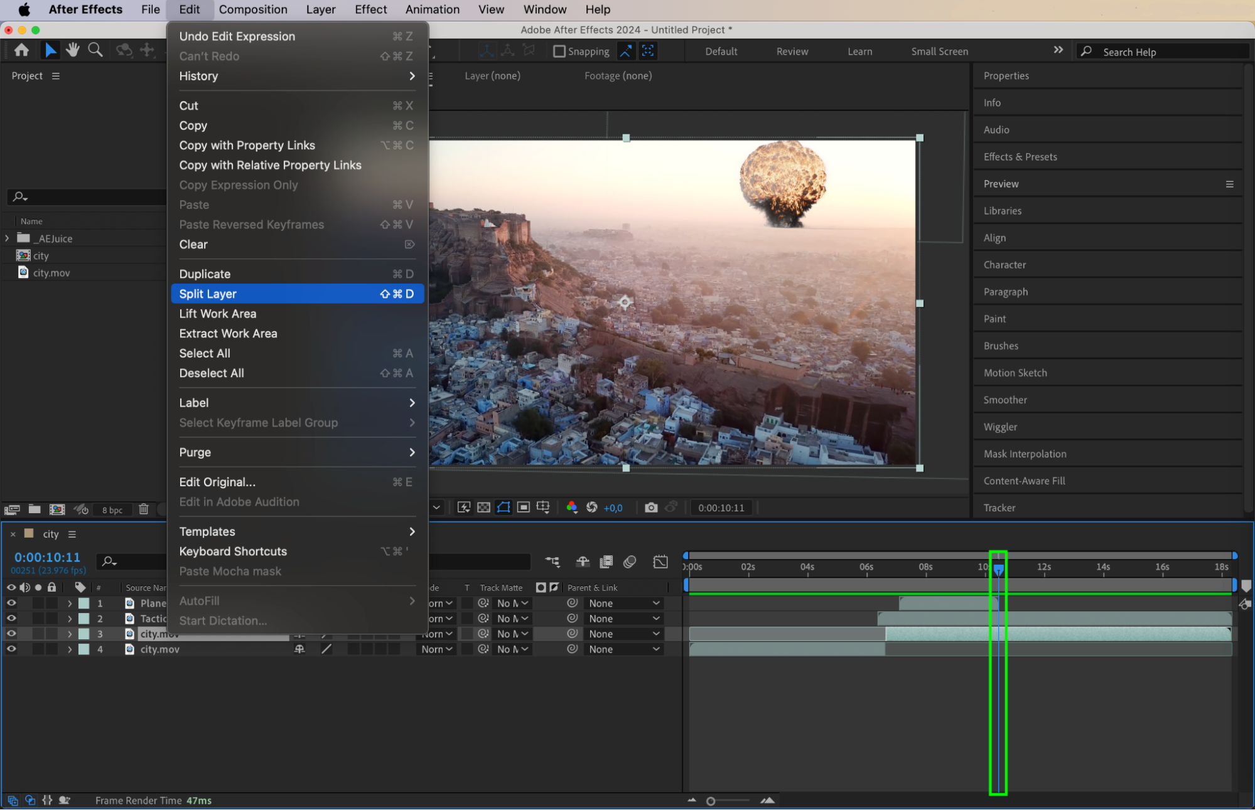Expand layer 2 properties twirl arrow
Image resolution: width=1255 pixels, height=810 pixels.
(70, 619)
